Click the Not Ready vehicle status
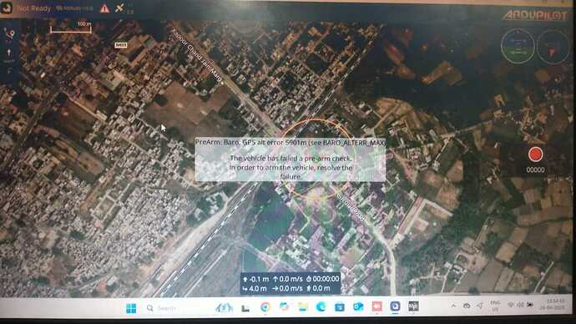This screenshot has width=576, height=324. pos(34,8)
